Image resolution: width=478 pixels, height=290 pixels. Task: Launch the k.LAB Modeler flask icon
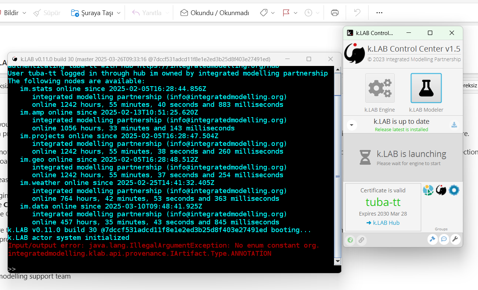tap(426, 88)
